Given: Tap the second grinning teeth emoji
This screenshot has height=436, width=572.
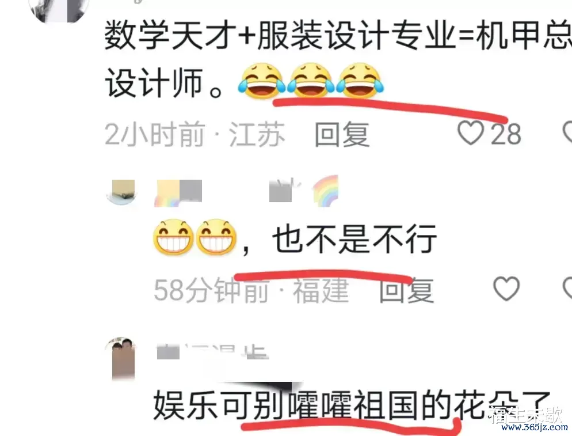Looking at the screenshot, I should click(x=216, y=237).
